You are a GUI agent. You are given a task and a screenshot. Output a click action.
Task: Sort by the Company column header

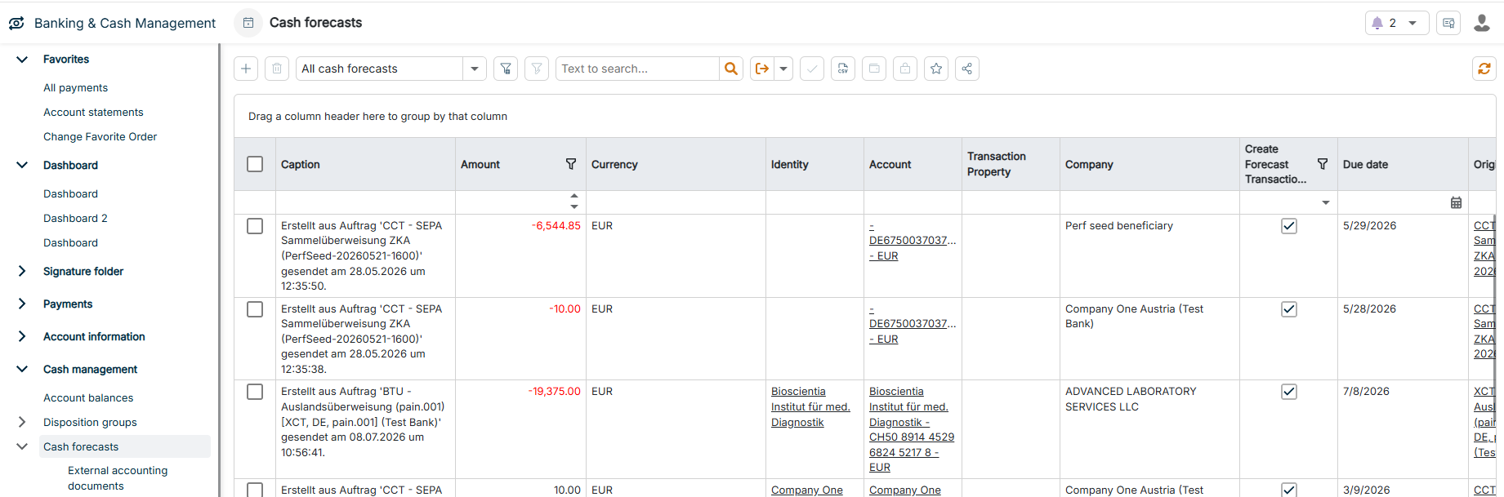(1089, 164)
